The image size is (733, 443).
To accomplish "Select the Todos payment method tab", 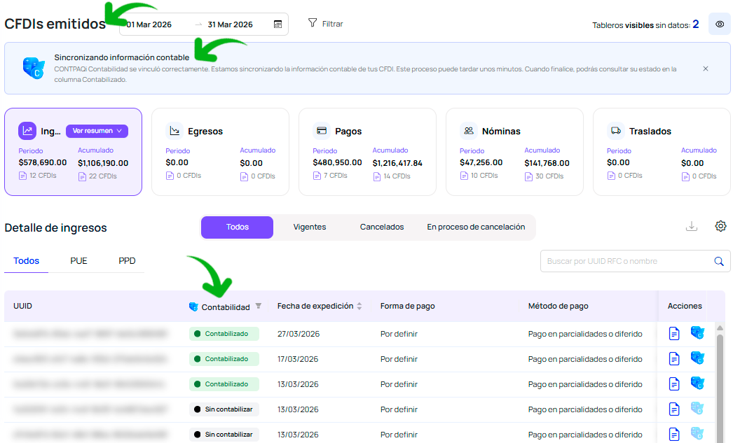I will (x=26, y=261).
